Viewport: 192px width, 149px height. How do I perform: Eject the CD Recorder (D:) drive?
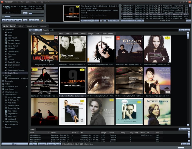[26, 86]
